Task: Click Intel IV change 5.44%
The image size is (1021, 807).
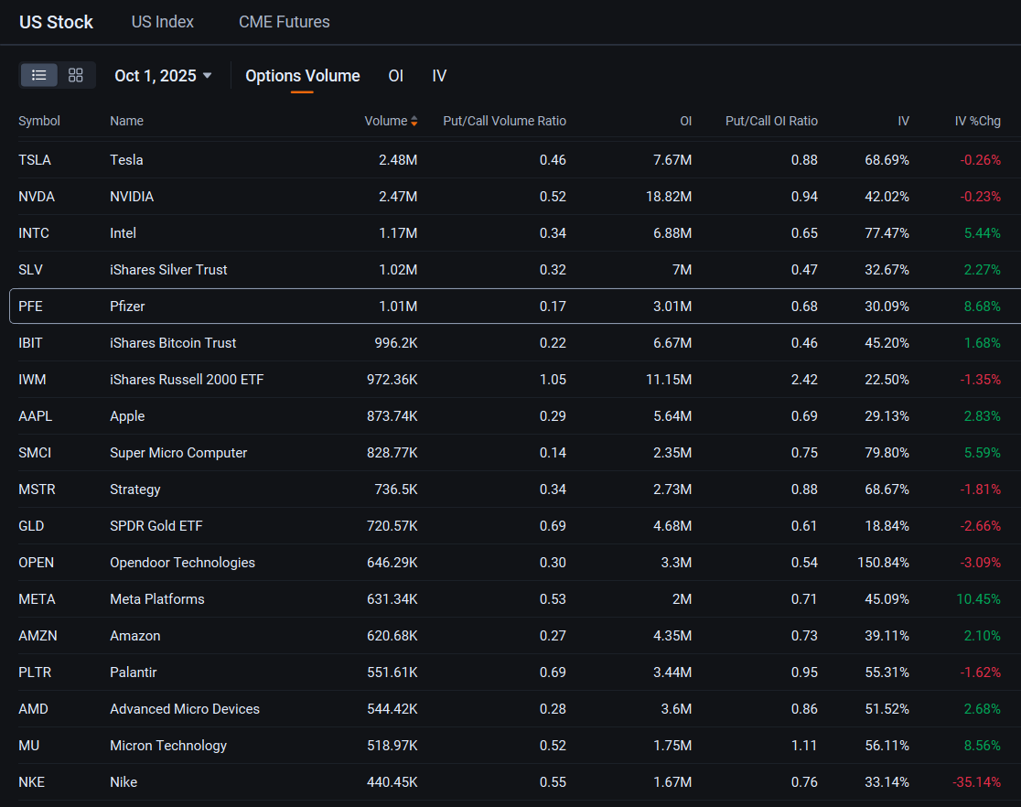Action: (x=982, y=232)
